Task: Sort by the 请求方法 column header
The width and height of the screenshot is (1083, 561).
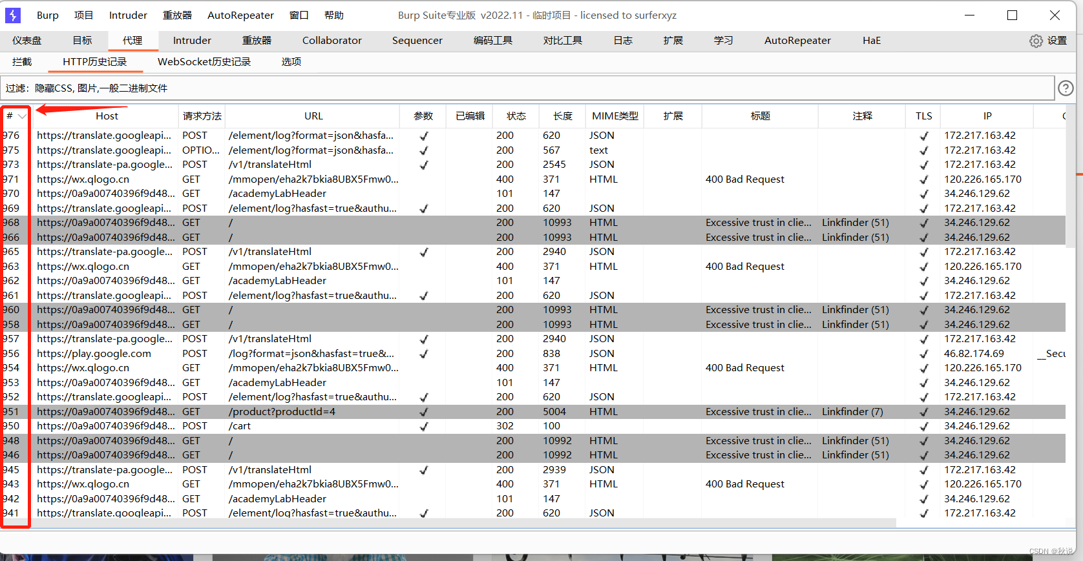Action: point(202,116)
